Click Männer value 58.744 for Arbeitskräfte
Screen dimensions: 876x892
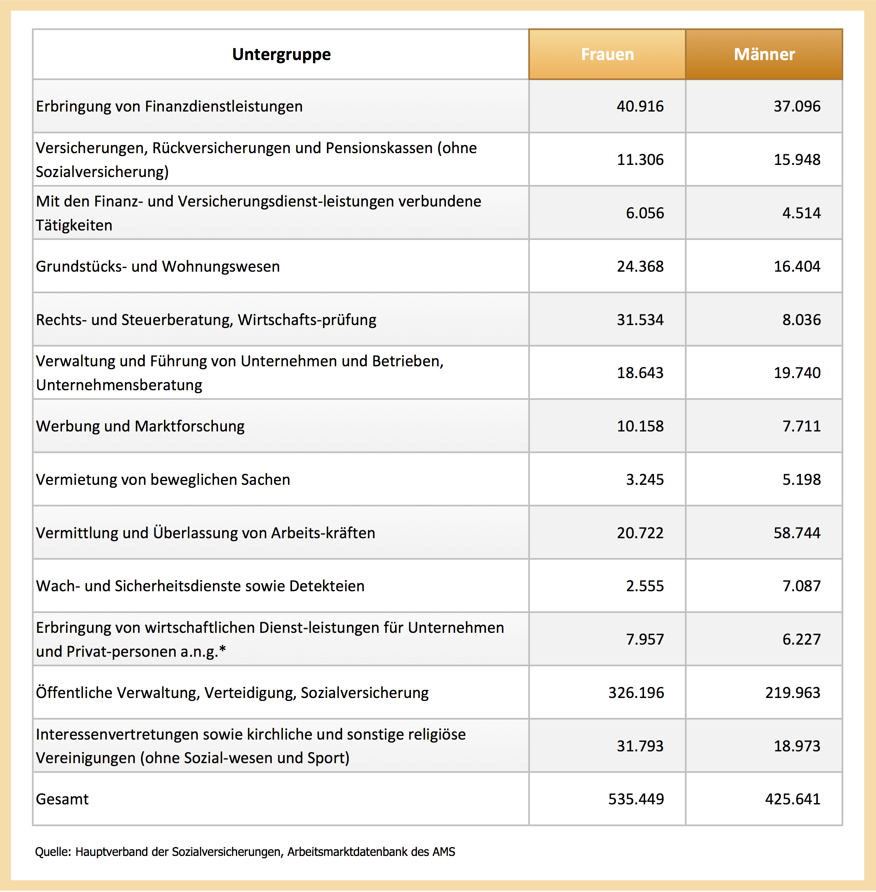point(797,533)
